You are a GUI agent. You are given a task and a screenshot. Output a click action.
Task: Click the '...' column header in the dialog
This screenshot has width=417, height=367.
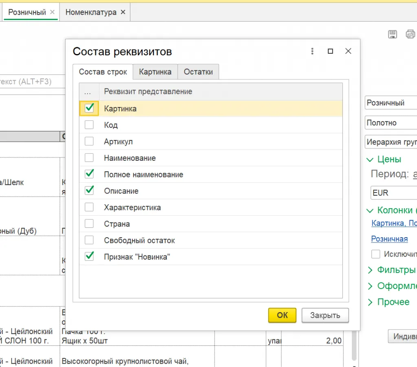(89, 92)
